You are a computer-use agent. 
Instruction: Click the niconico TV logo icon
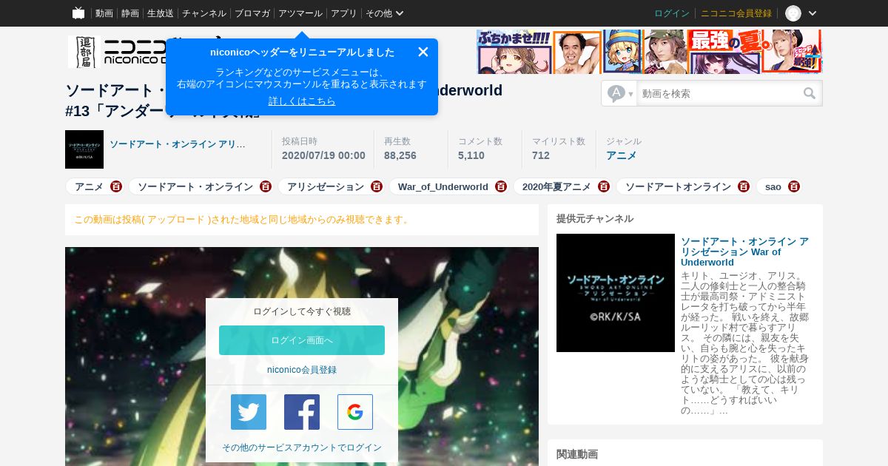click(x=78, y=13)
